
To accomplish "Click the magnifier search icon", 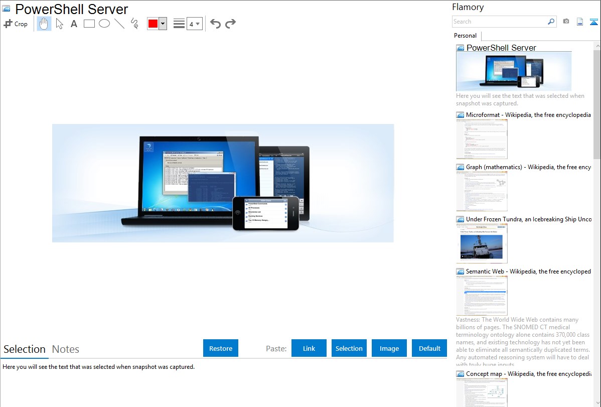I will 551,22.
